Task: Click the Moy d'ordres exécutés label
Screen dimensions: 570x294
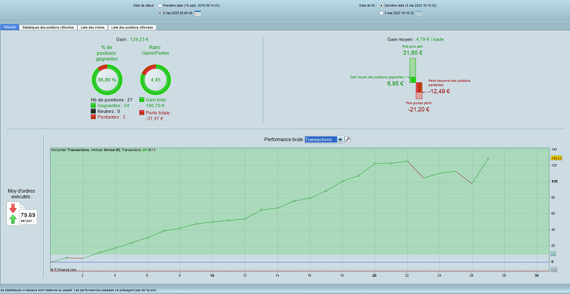Action: coord(22,194)
